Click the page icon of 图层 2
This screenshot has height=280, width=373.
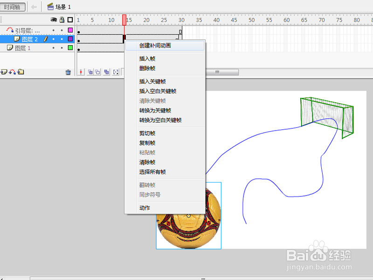[17, 39]
